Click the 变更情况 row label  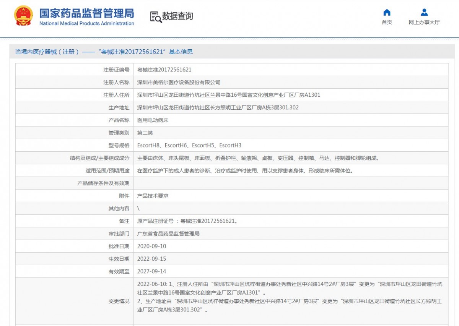tap(119, 301)
